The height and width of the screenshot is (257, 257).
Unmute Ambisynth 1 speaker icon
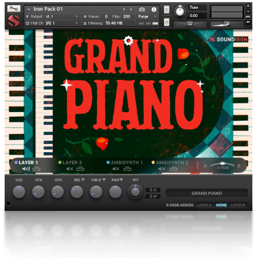point(116,169)
